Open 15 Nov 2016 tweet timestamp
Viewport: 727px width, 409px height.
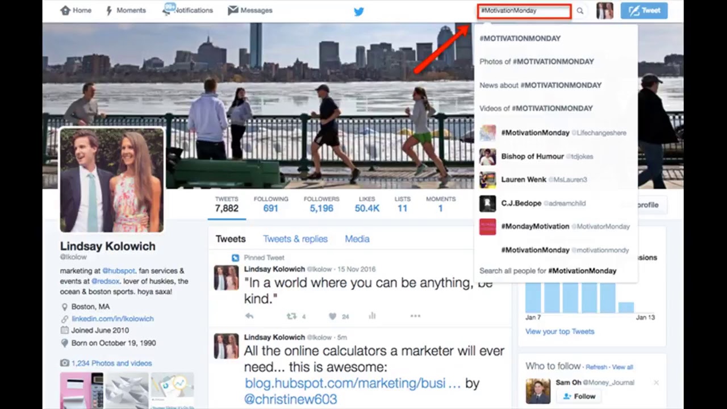(x=356, y=269)
